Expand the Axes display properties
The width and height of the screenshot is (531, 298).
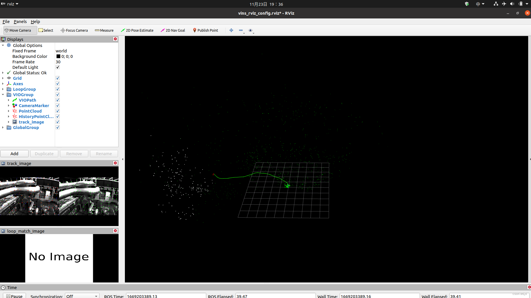tap(3, 83)
